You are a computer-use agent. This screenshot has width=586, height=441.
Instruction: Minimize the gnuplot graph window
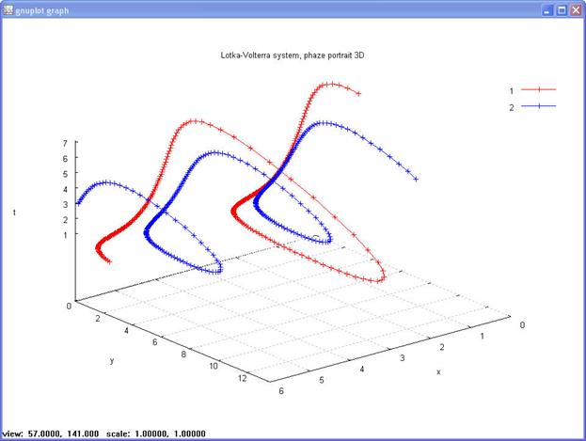point(546,9)
